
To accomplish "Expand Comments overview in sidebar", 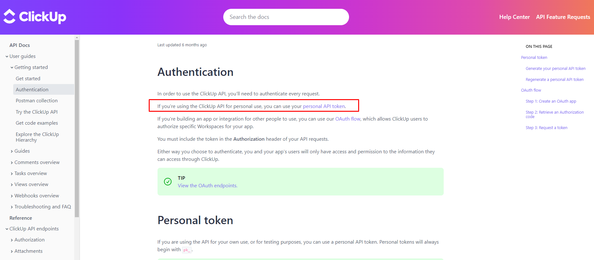I will coord(12,163).
